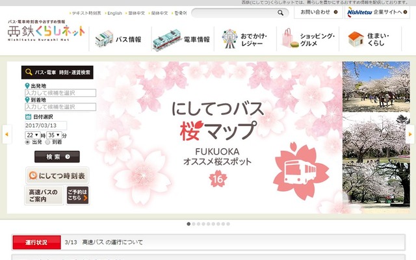
Task: Open the hour dropdown showing 22
Action: (x=32, y=135)
